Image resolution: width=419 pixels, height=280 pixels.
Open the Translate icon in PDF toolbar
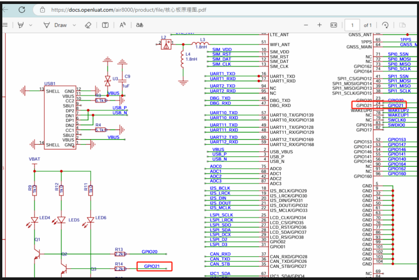(140, 25)
